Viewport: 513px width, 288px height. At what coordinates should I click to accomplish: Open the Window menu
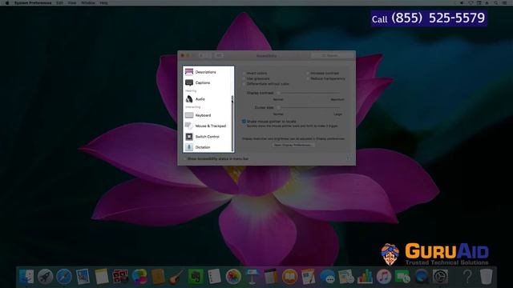[88, 2]
